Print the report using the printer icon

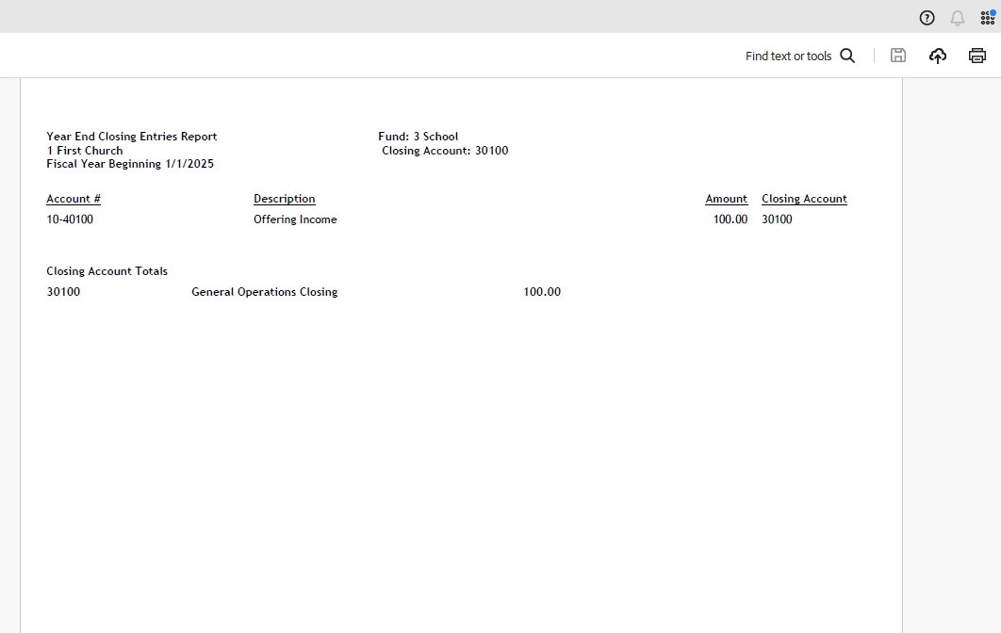pos(977,56)
